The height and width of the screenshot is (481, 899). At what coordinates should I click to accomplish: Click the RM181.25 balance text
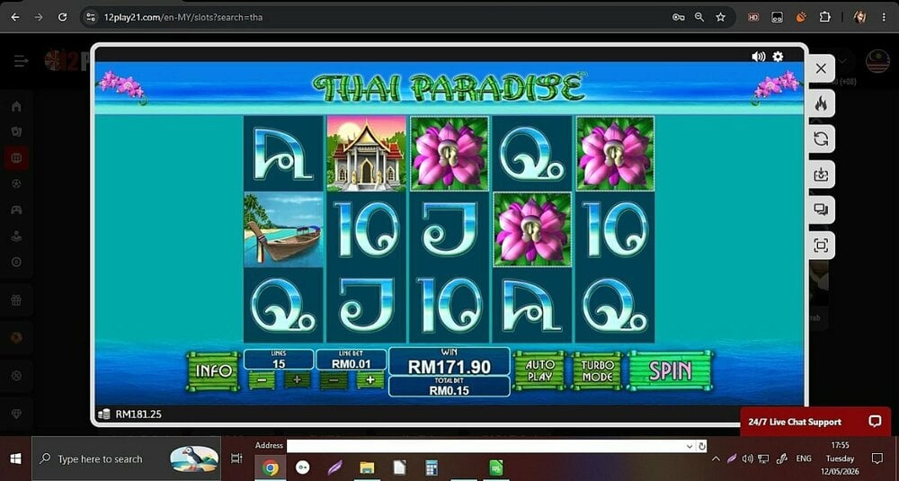pyautogui.click(x=138, y=414)
